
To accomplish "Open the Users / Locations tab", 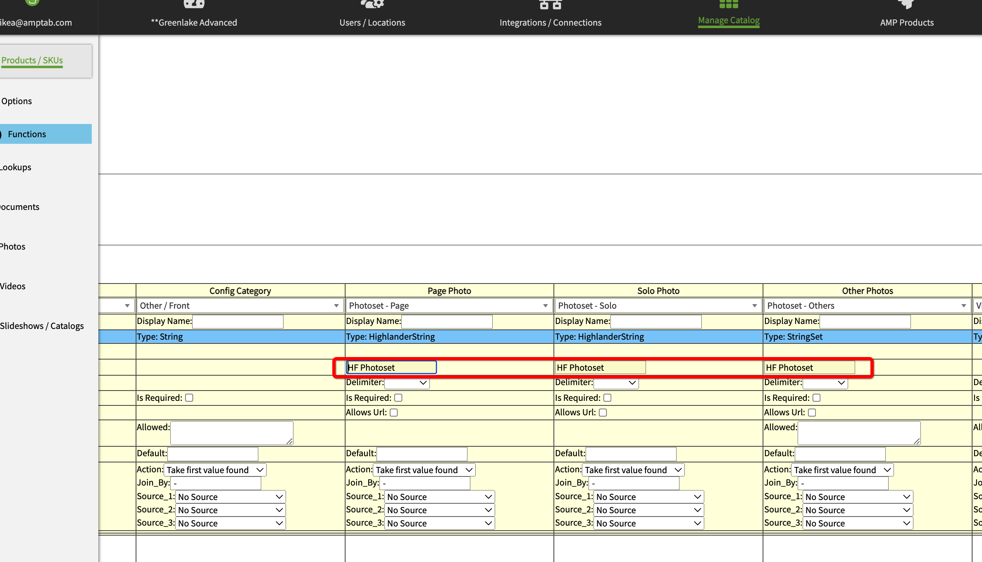I will click(x=372, y=22).
